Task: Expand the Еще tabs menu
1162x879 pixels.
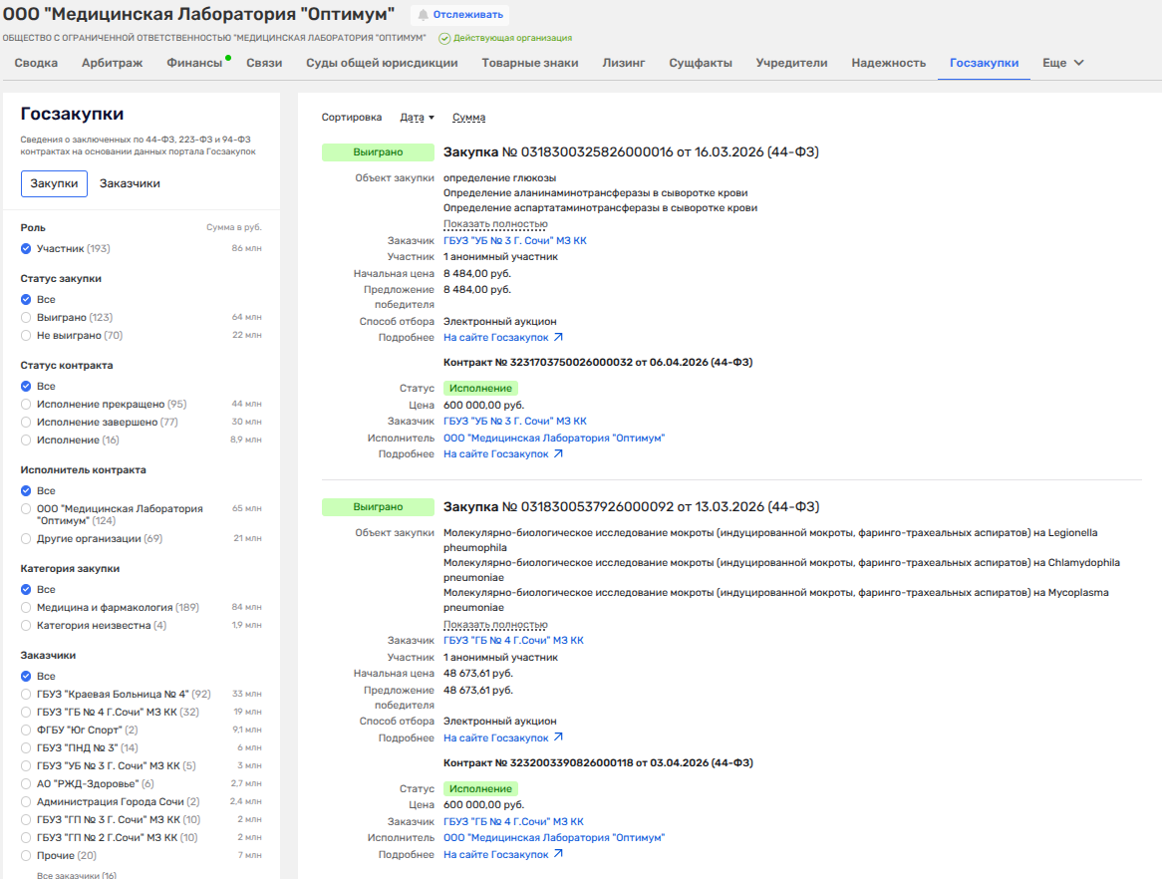Action: 1062,63
